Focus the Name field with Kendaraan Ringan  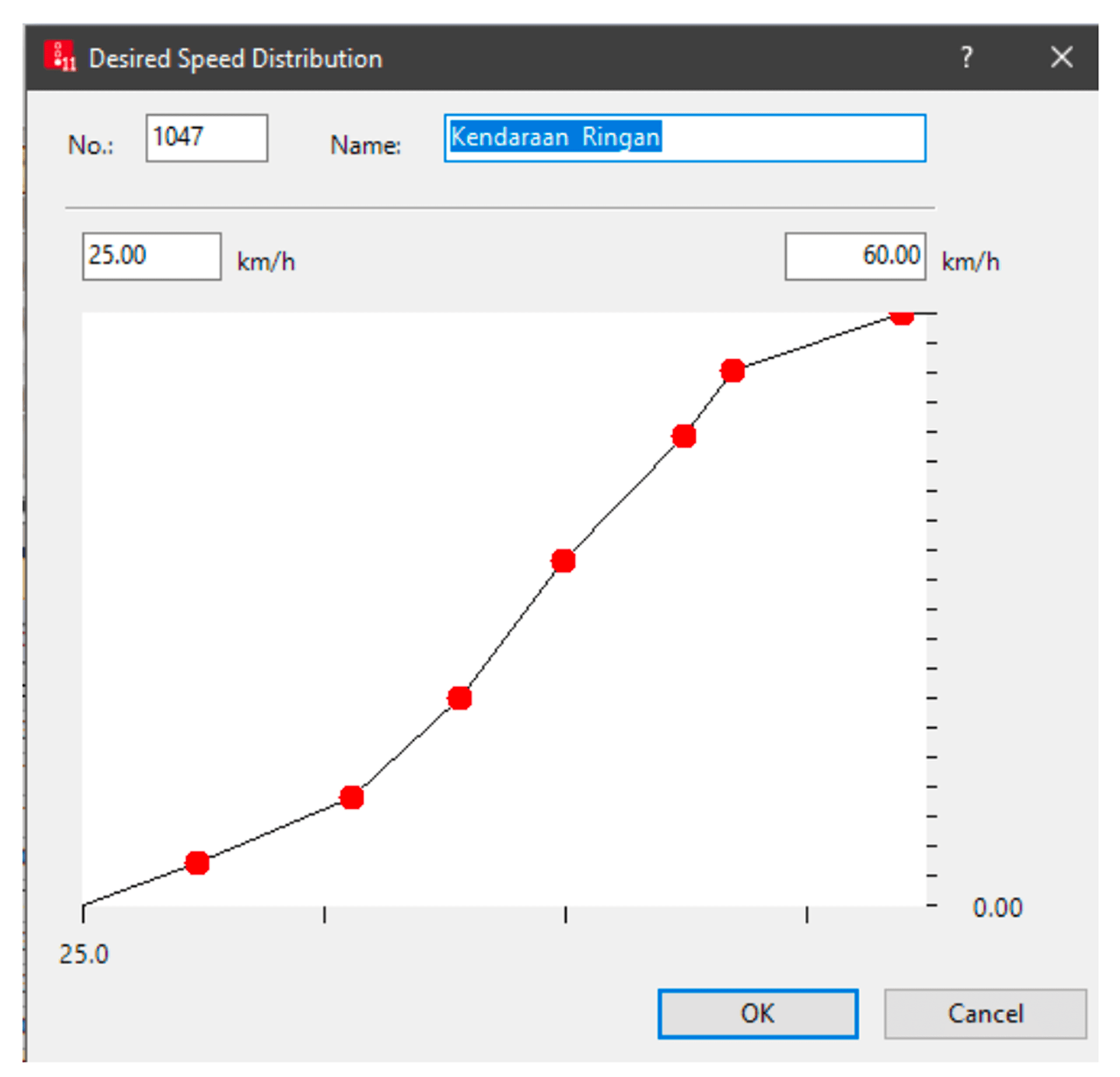click(684, 138)
